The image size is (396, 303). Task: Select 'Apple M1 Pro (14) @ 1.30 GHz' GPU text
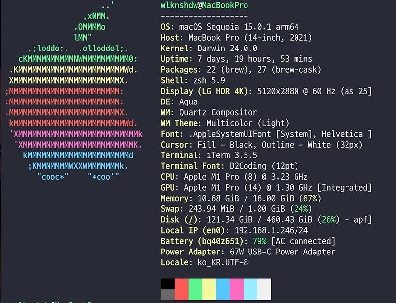tap(248, 188)
